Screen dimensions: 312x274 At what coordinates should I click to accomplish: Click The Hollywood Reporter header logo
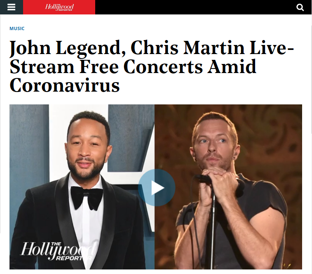point(59,7)
